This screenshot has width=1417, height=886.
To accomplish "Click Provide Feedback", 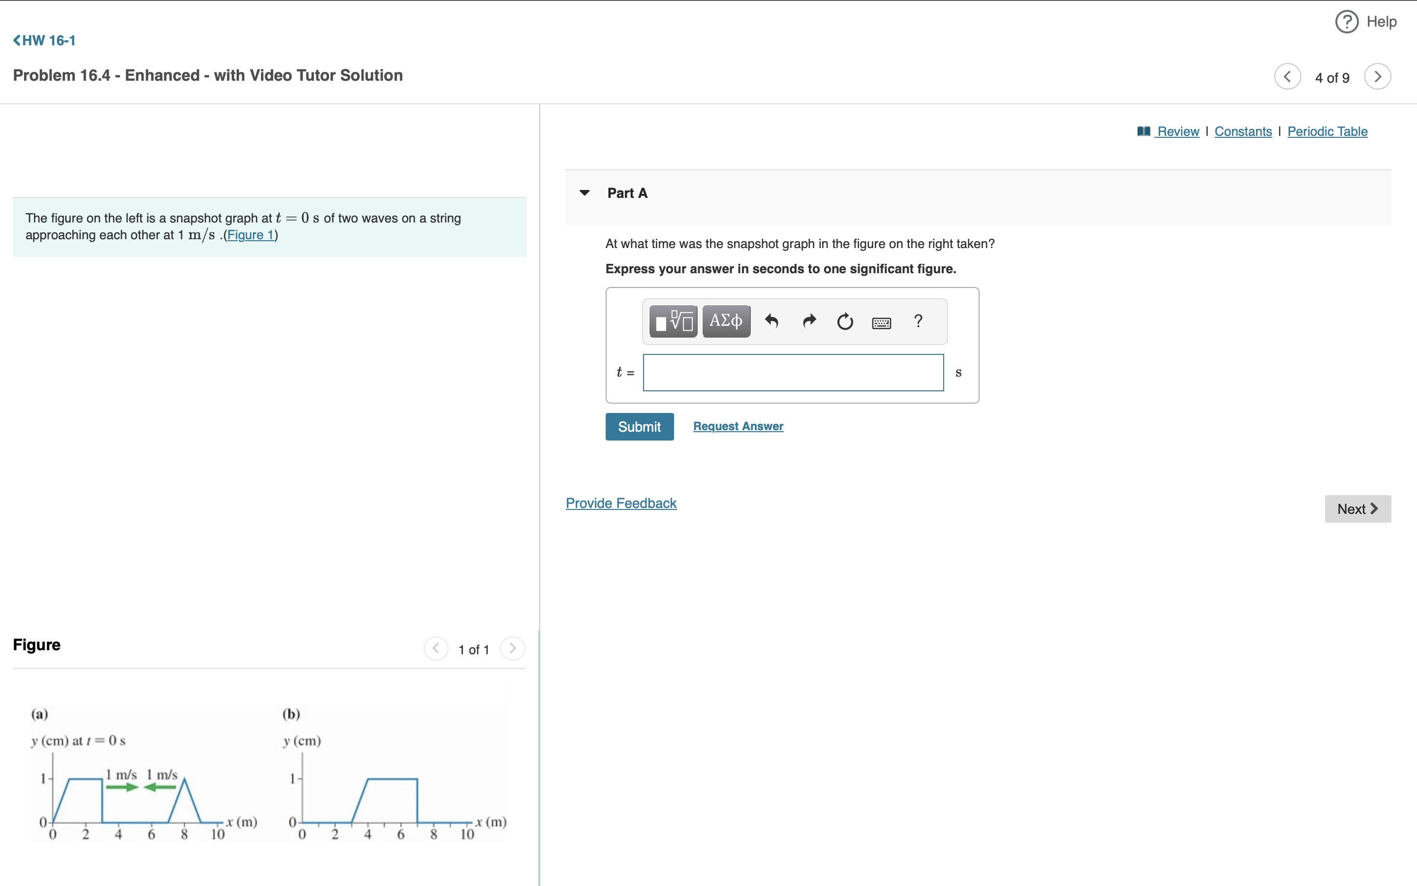I will [x=620, y=503].
